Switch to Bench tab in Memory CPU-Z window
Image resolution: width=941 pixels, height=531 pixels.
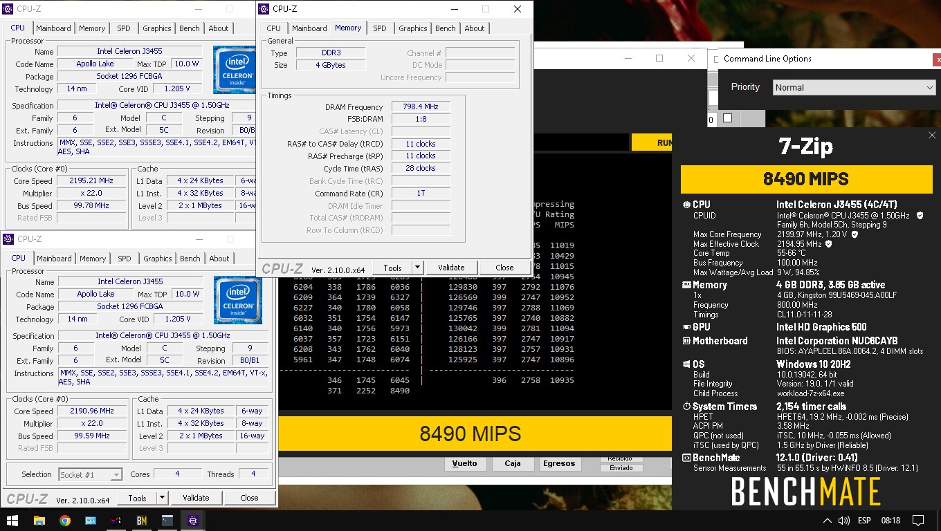[x=446, y=28]
